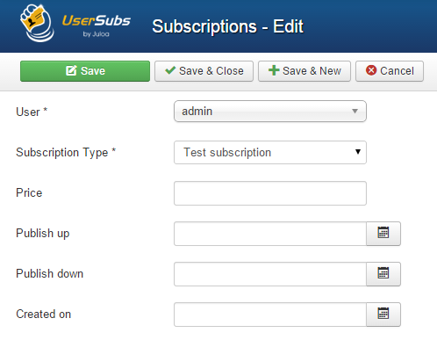The width and height of the screenshot is (437, 340).
Task: Click the green plus icon on Save & New
Action: [x=274, y=70]
